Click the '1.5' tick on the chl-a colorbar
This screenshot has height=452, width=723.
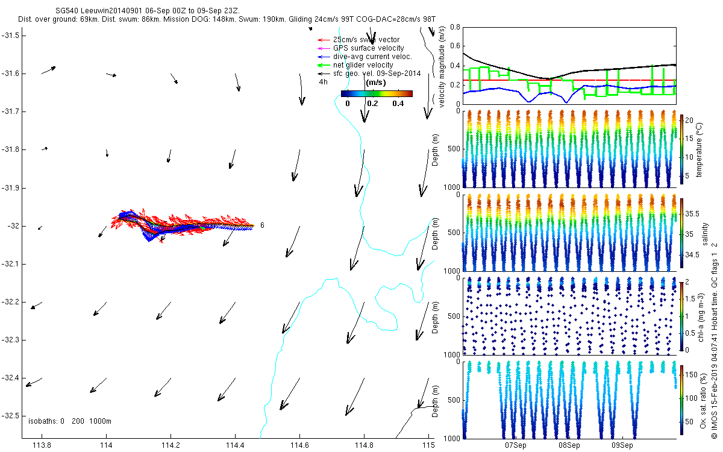coord(689,298)
